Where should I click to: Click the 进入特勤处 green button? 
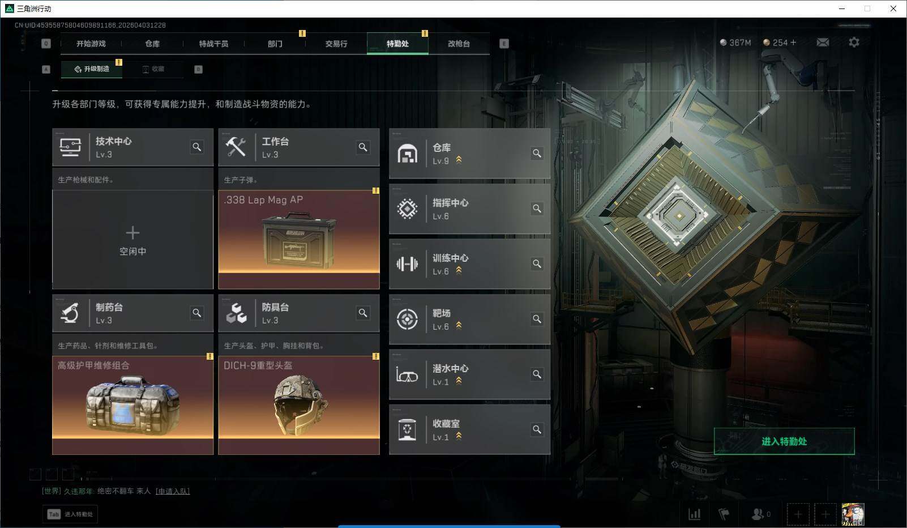[x=784, y=441]
